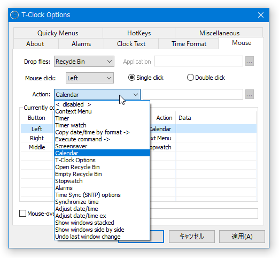Open the Drop files Recycle Bin dropdown
279x258 pixels.
(84, 62)
